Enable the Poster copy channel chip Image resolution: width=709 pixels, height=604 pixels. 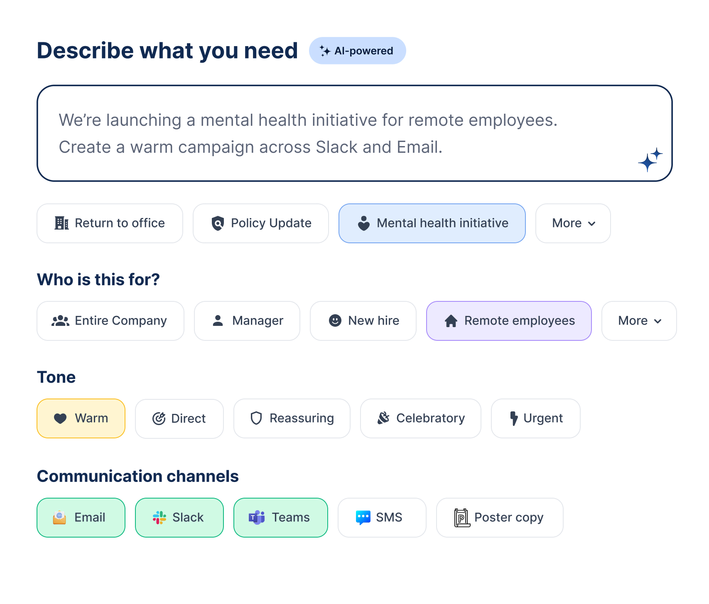[x=500, y=518]
